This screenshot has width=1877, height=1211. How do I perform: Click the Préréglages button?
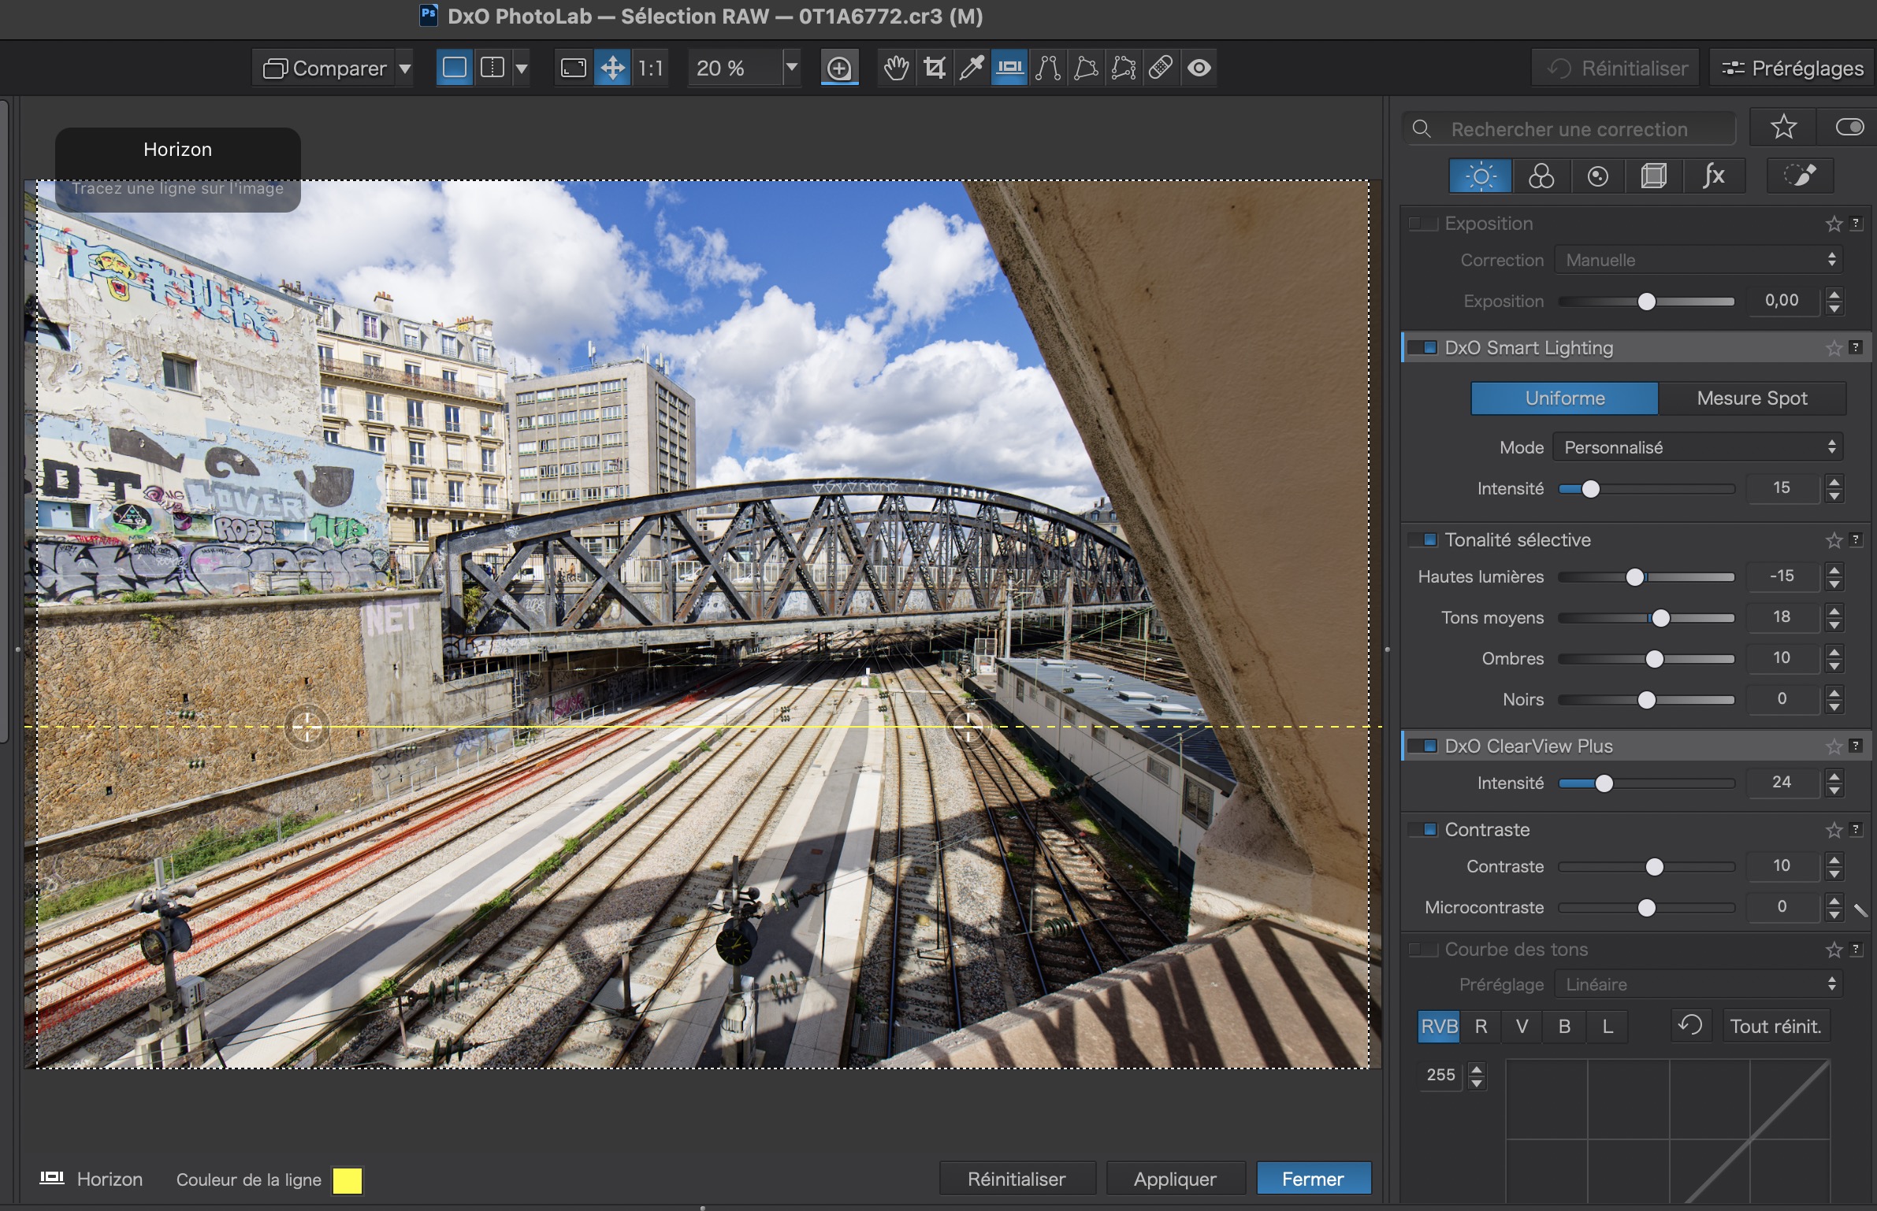(1792, 69)
